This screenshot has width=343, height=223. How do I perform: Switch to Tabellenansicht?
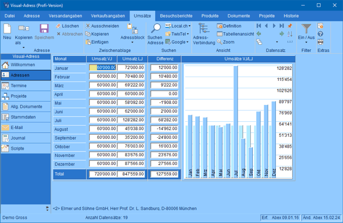[x=235, y=34]
